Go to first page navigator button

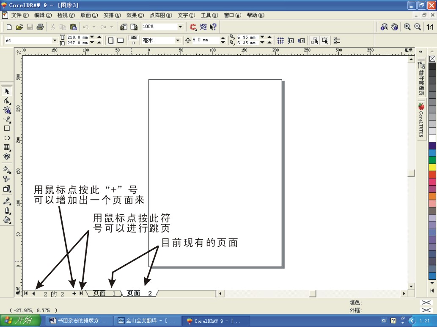(26, 293)
